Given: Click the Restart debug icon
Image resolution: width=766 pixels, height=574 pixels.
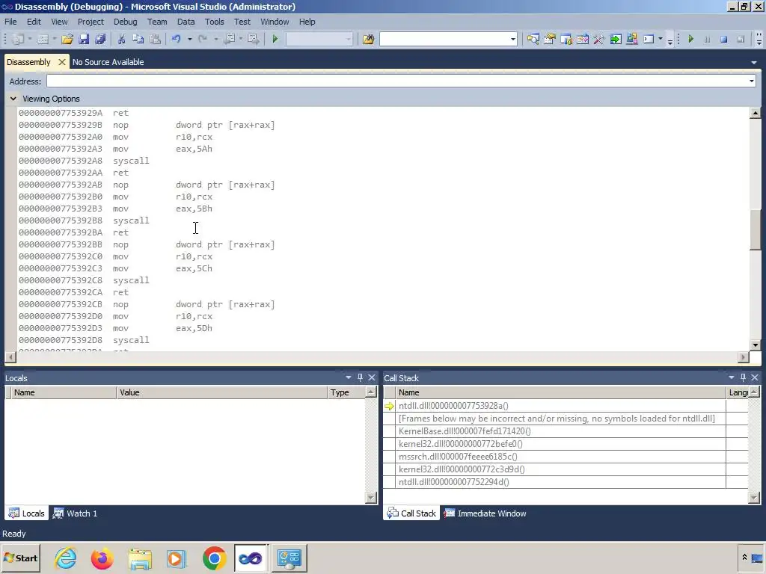Looking at the screenshot, I should 741,39.
